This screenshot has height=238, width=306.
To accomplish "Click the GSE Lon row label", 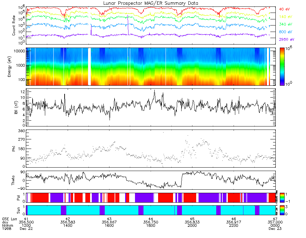I will point(10,219).
